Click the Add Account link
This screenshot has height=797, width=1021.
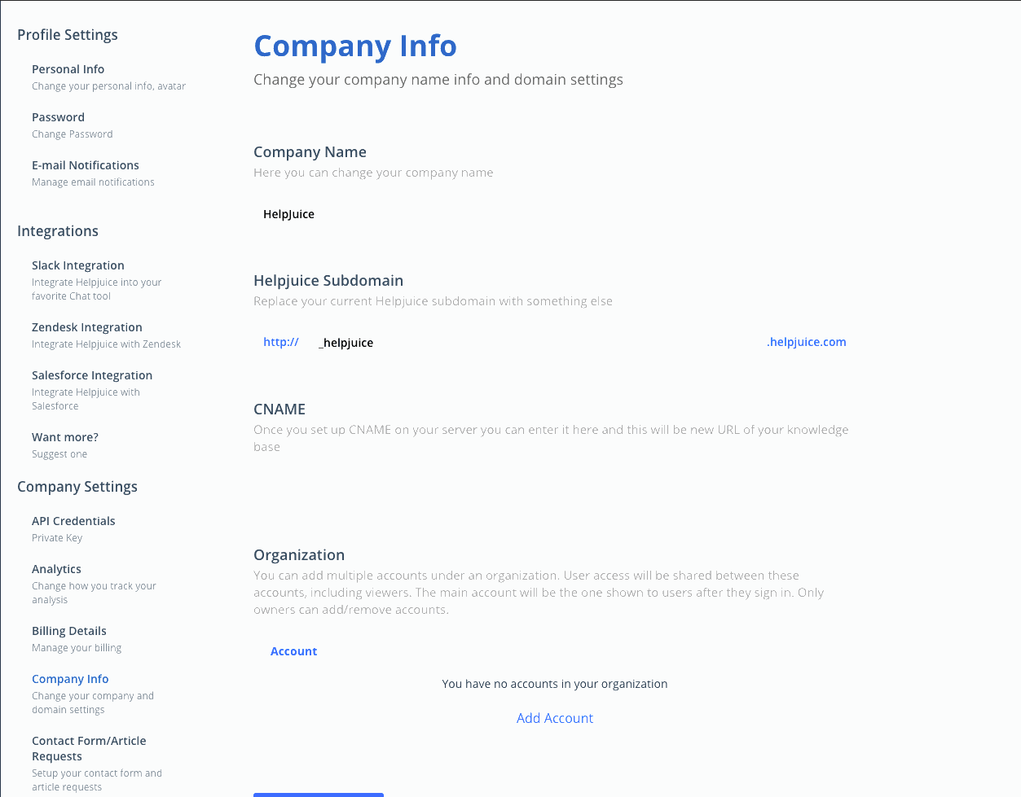click(554, 717)
